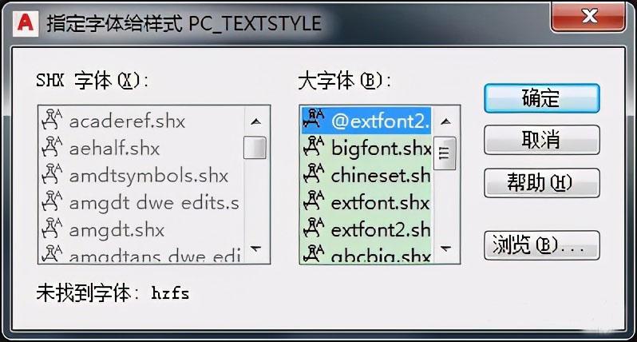Click the font icon beside aehalf.shx
Viewport: 637px width, 342px height.
[x=53, y=149]
